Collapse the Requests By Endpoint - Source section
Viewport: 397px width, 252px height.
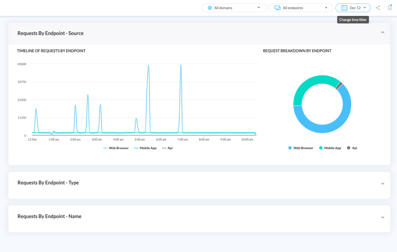[382, 33]
